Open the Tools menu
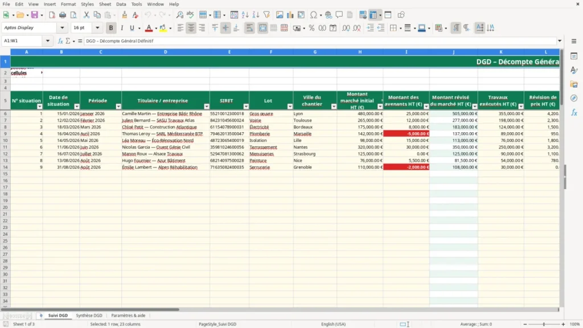Viewport: 583px width, 328px height. [x=137, y=4]
